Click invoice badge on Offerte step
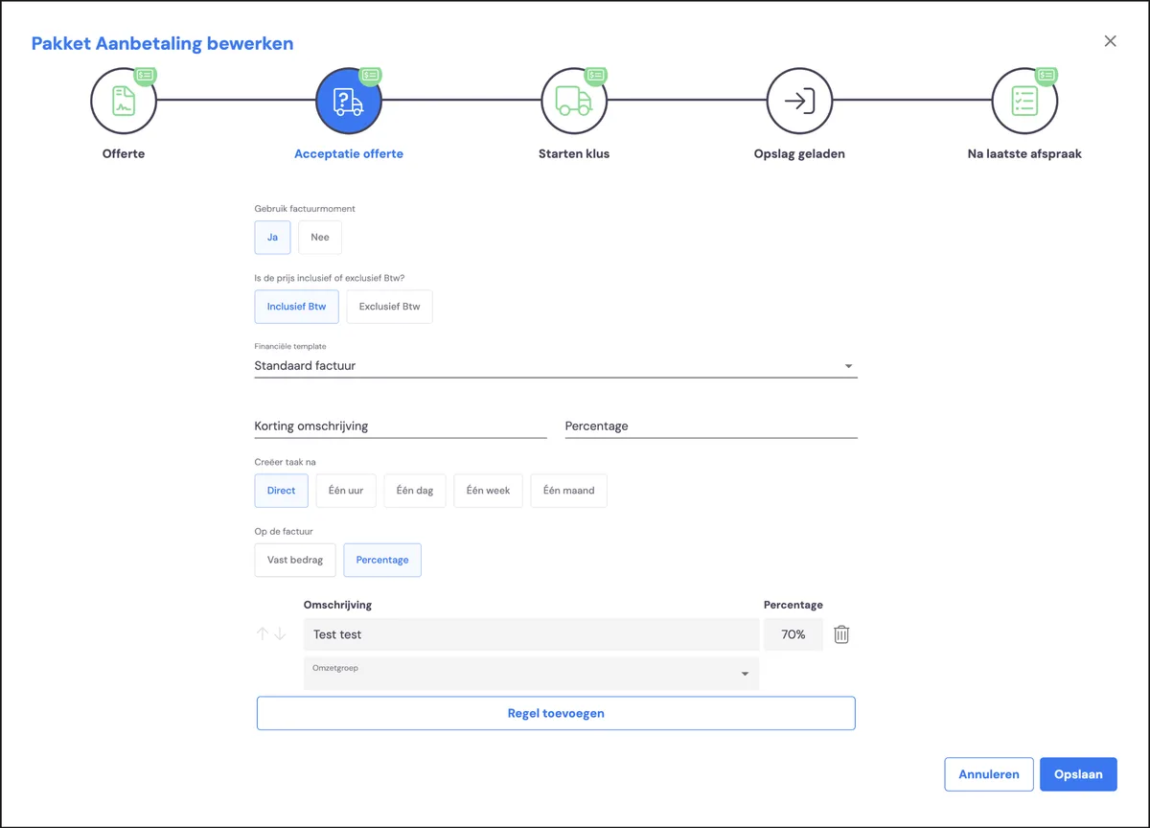1150x828 pixels. 146,75
